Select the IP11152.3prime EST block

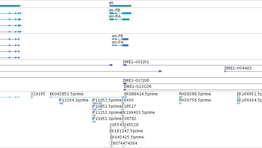[x=94, y=116]
